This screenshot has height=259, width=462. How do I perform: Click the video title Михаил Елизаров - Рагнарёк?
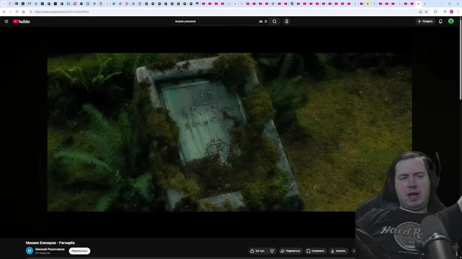click(x=50, y=243)
